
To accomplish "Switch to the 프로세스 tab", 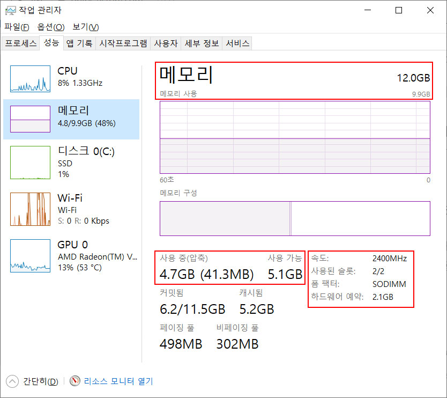I will [20, 43].
